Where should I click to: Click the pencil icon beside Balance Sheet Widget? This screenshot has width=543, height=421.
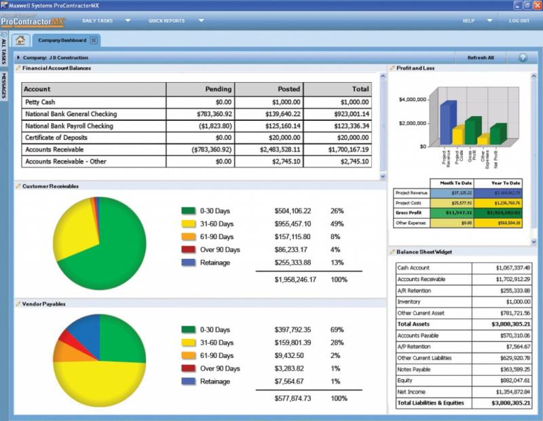[392, 252]
